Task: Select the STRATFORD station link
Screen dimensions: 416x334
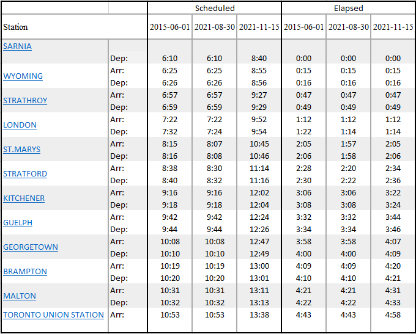Action: click(x=25, y=174)
